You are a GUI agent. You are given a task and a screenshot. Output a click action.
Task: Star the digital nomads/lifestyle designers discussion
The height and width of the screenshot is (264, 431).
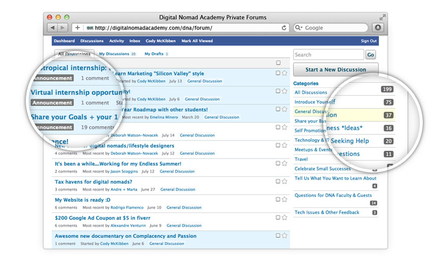[x=284, y=145]
